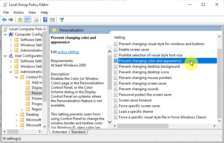224x143 pixels.
Task: Select "Prevent changing desktop background" setting
Action: coord(149,66)
